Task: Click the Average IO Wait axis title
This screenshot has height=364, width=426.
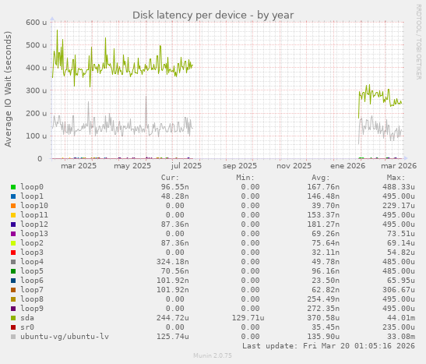Action: (8, 89)
